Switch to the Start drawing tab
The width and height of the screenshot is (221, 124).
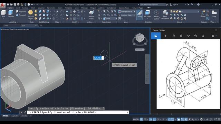pyautogui.click(x=6, y=25)
